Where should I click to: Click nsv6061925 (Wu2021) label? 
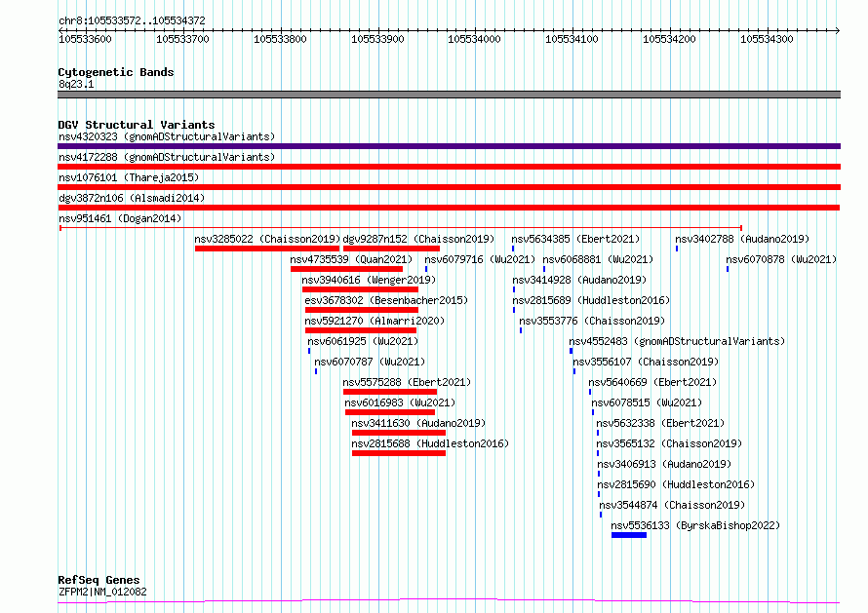point(363,341)
